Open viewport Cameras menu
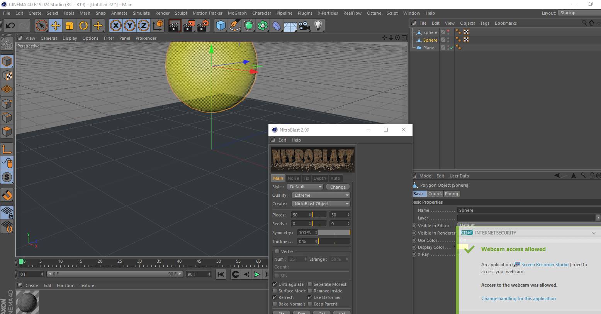Screen dimensions: 601x314 tap(49, 38)
